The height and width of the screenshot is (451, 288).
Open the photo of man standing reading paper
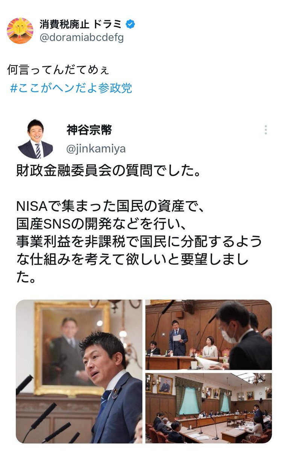[x=209, y=334]
